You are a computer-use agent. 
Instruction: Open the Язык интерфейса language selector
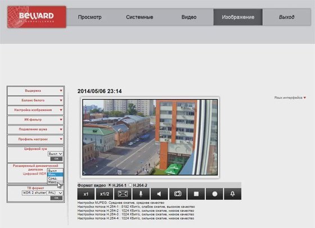coord(290,98)
